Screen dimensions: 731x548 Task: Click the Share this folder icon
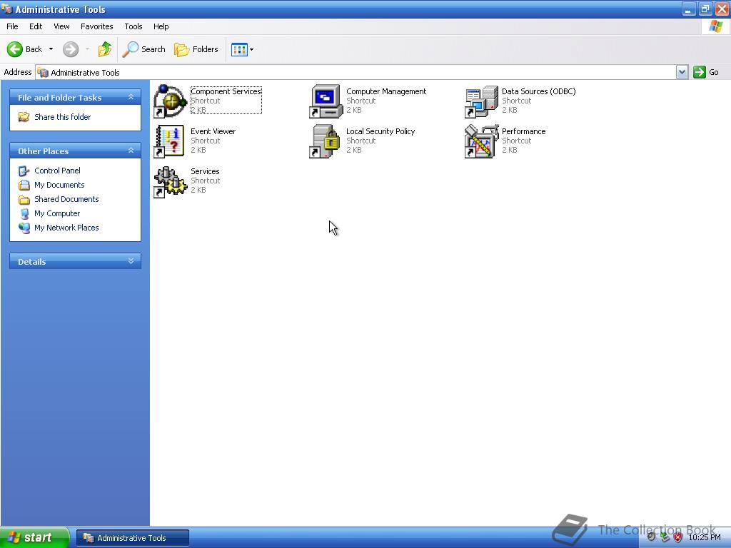[24, 117]
